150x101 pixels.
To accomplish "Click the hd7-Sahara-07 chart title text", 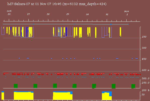I will [57, 4].
